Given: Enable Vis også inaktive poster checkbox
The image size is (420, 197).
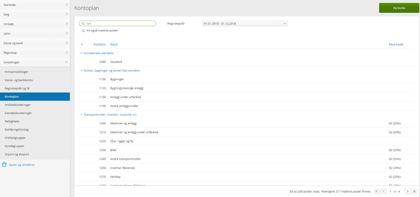Looking at the screenshot, I should tap(83, 31).
